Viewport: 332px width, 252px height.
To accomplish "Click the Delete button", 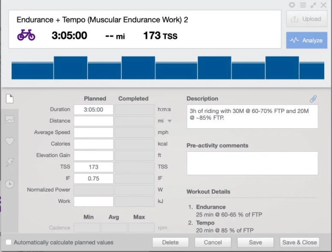I will (x=170, y=242).
